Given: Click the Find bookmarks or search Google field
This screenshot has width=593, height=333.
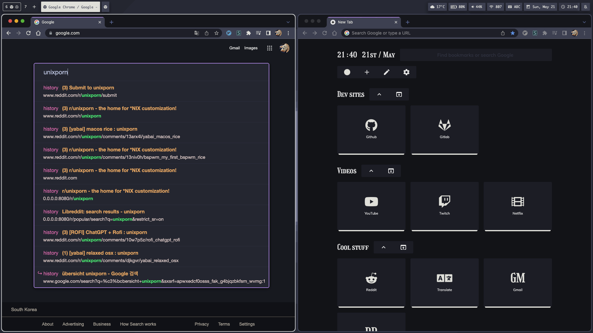Looking at the screenshot, I should (475, 55).
